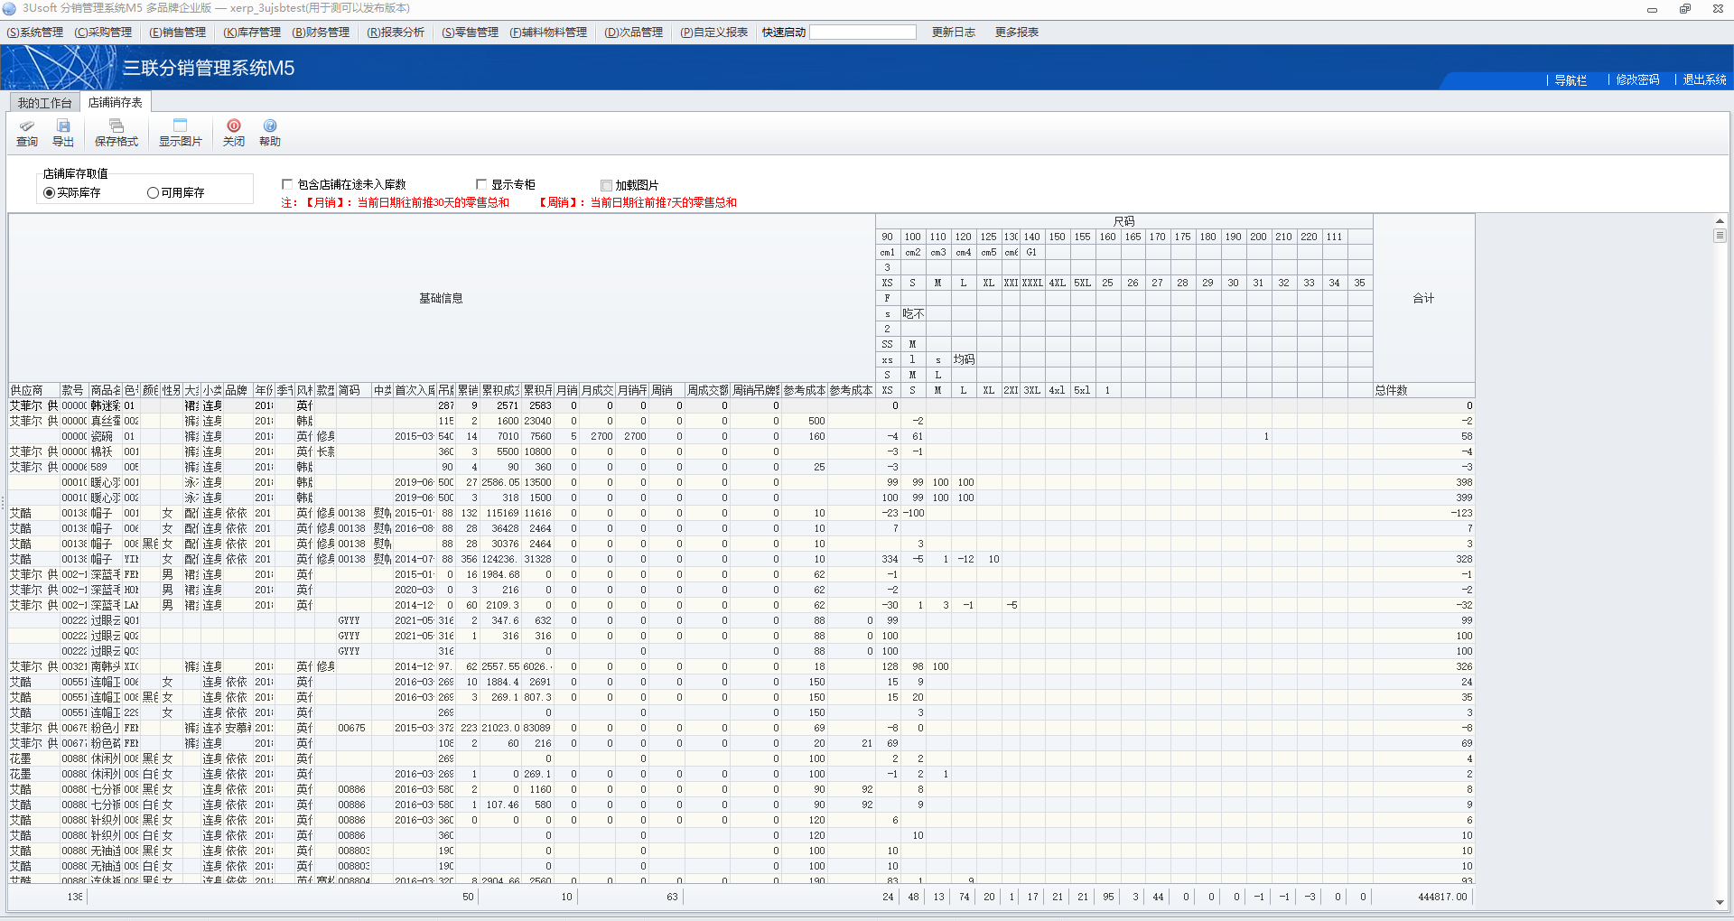Viewport: 1734px width, 921px height.
Task: Click the scrollbar down arrow
Action: [1720, 902]
